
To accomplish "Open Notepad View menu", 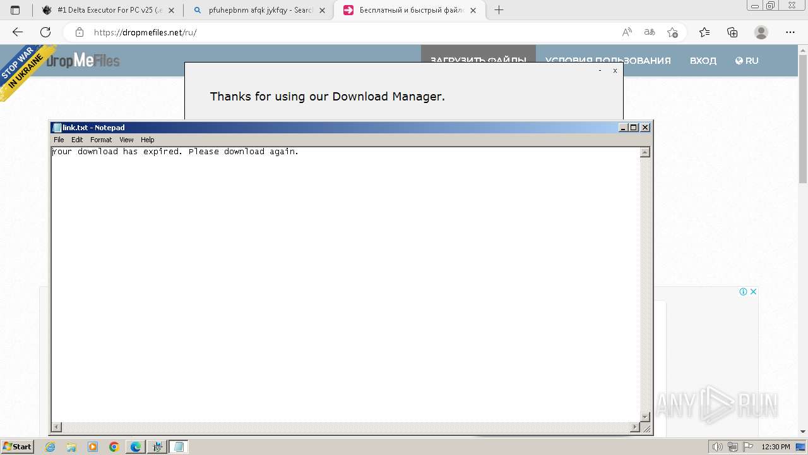I will coord(126,140).
